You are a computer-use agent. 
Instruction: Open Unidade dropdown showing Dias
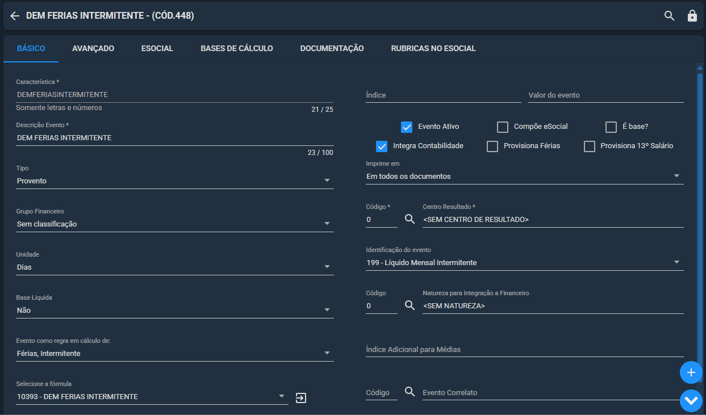tap(174, 267)
